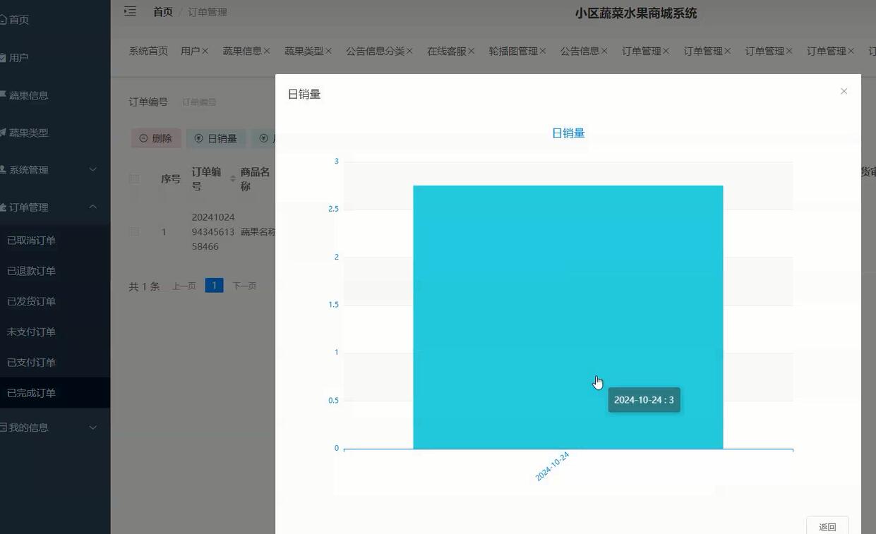Switch to the 系统首页 tab
Image resolution: width=876 pixels, height=534 pixels.
[x=148, y=50]
